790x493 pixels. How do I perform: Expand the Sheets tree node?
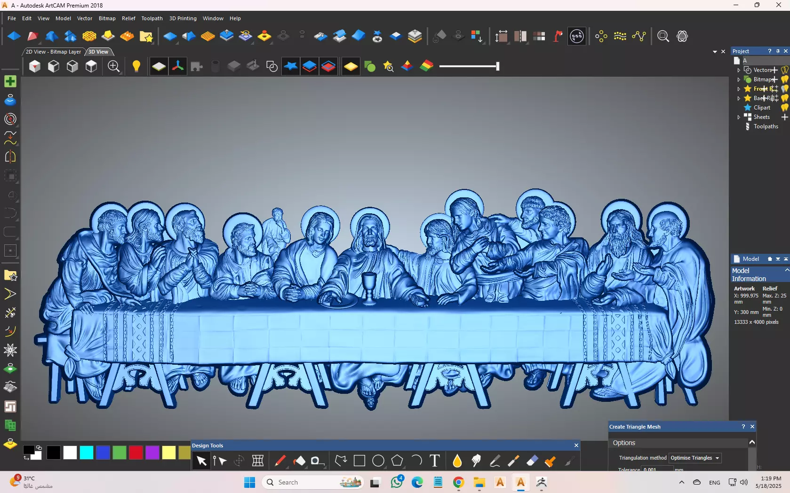[x=739, y=117]
